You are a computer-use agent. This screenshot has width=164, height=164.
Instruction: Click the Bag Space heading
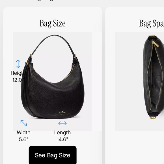[x=152, y=23]
